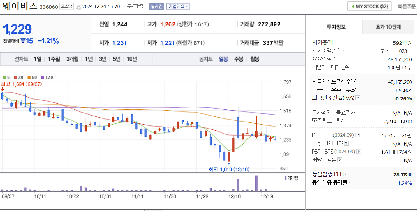Select the 1년 line chart period
The image size is (417, 211).
pyautogui.click(x=89, y=59)
